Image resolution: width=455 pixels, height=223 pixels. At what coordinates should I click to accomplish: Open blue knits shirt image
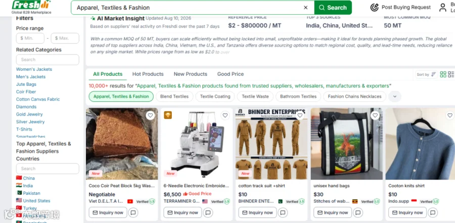[x=420, y=144]
